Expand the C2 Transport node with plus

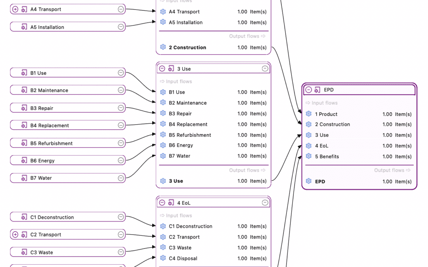click(x=15, y=235)
